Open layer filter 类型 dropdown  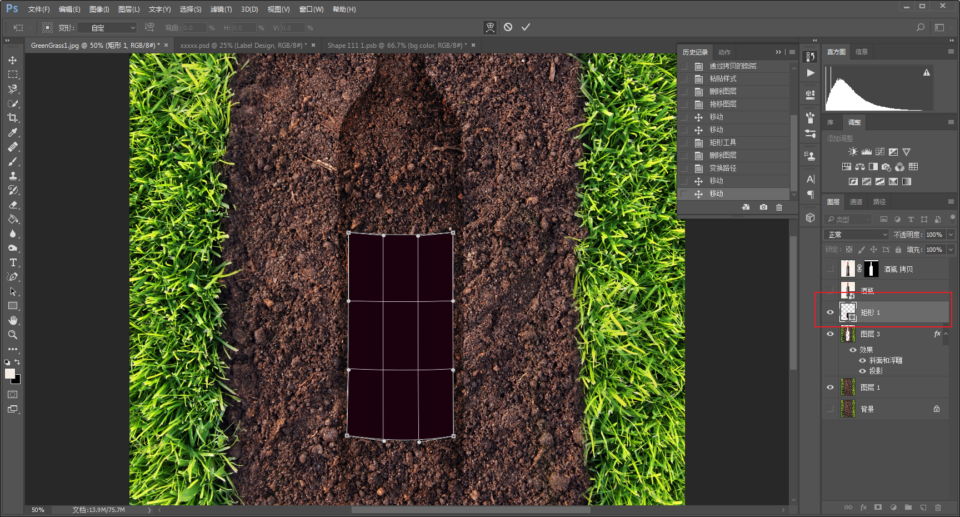point(848,220)
